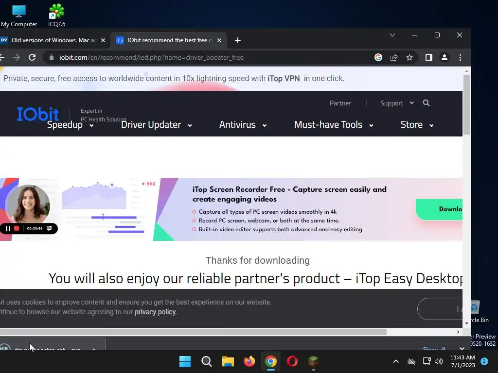498x373 pixels.
Task: Open Windows Start menu
Action: pyautogui.click(x=185, y=361)
